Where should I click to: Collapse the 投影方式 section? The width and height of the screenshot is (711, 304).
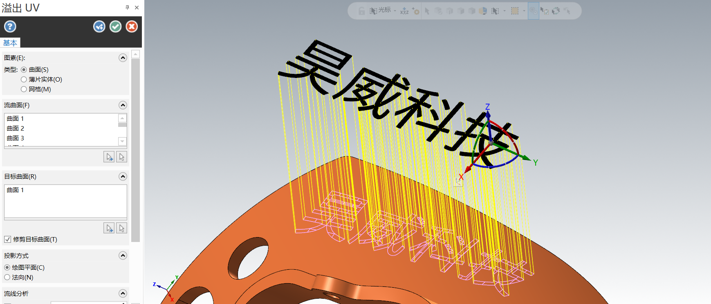point(123,256)
